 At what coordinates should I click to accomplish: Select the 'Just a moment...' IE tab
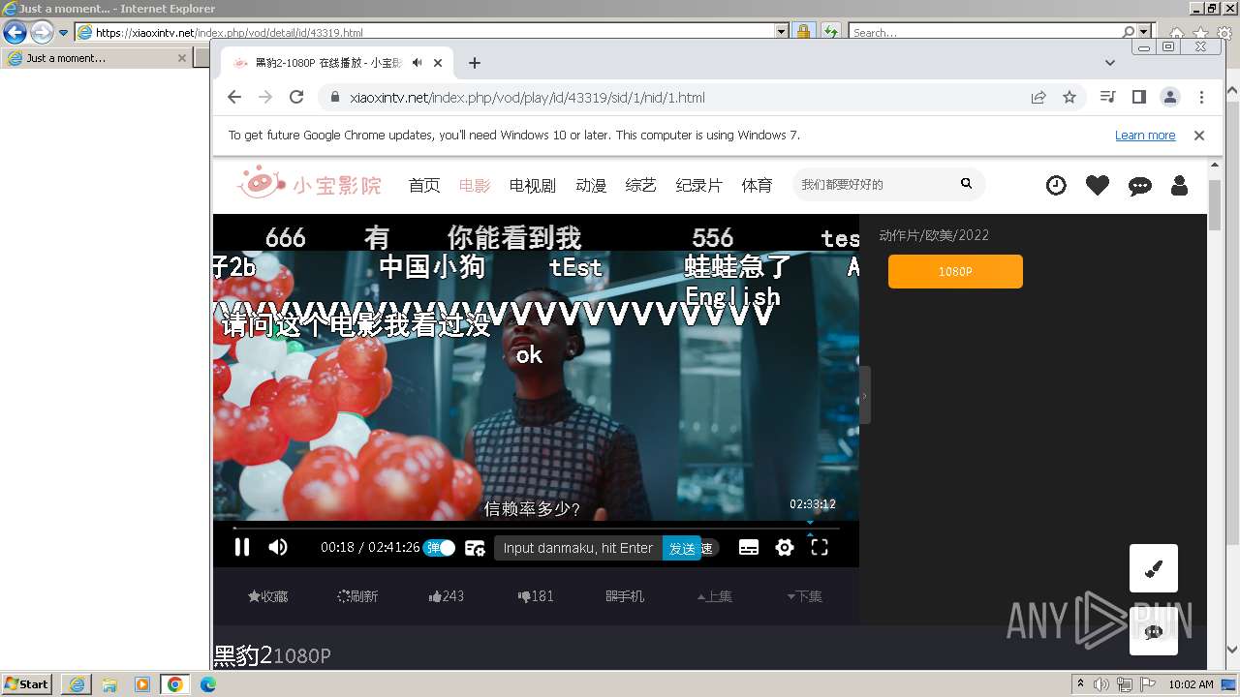tap(97, 58)
